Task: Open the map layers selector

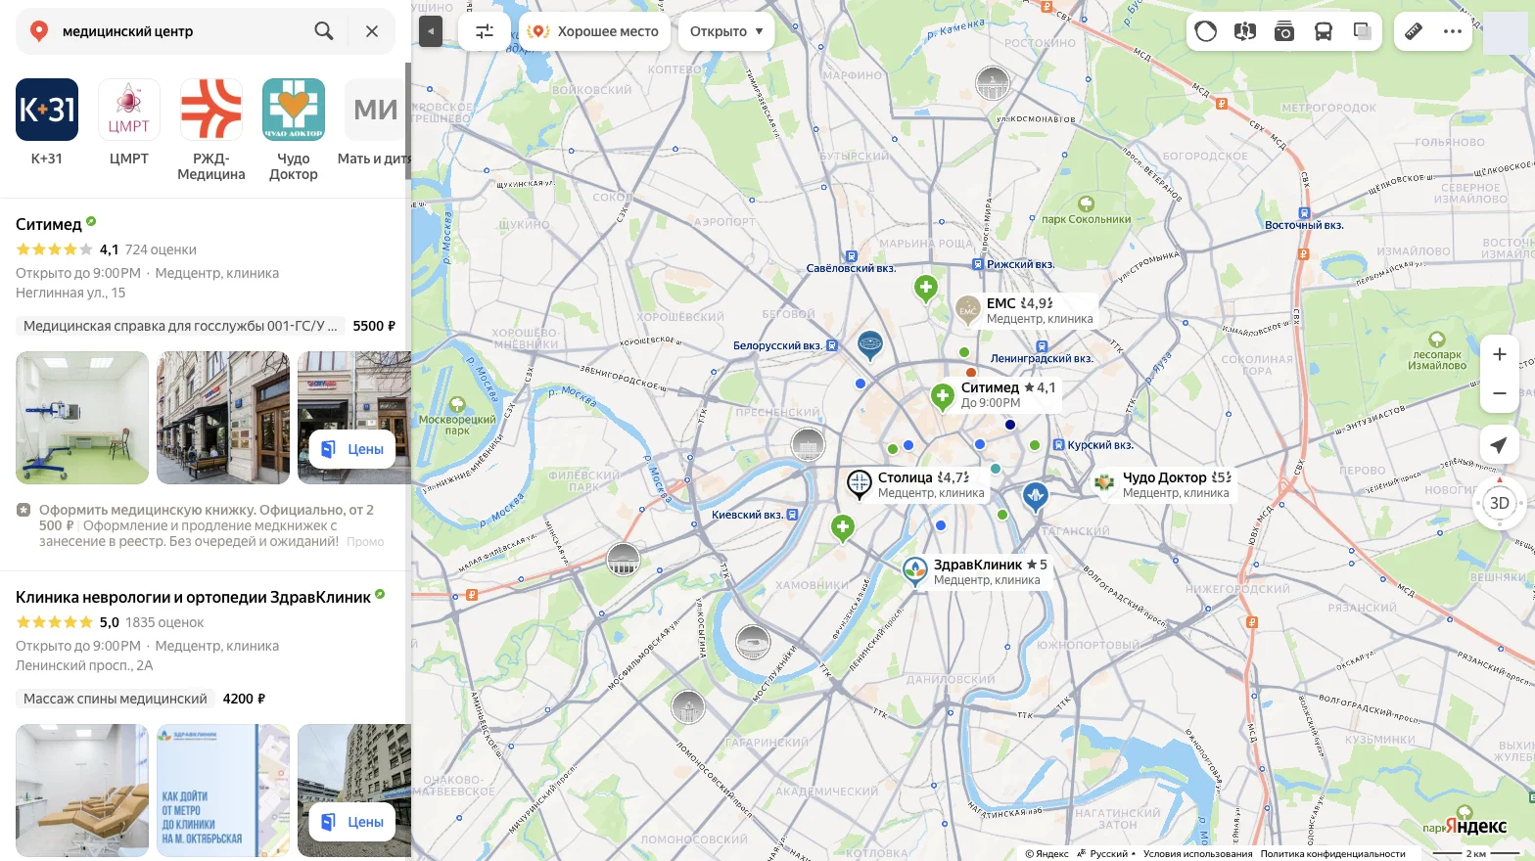Action: point(1363,31)
